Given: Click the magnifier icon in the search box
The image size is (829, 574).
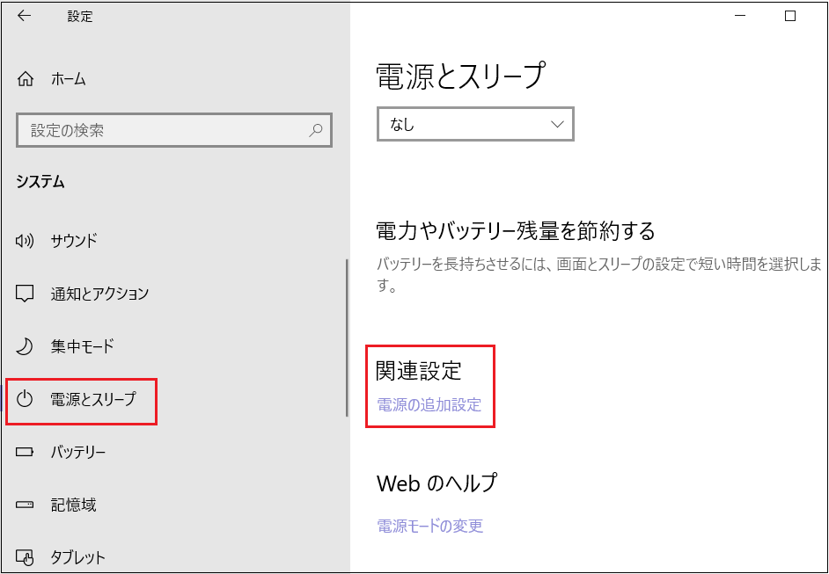Looking at the screenshot, I should pos(316,130).
